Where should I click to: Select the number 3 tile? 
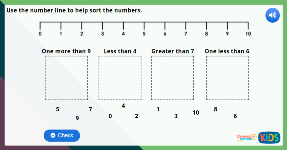coord(176,116)
